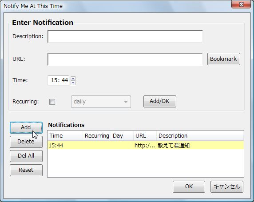The image size is (254, 202).
Task: Click the キャンセル cancel button
Action: click(227, 186)
